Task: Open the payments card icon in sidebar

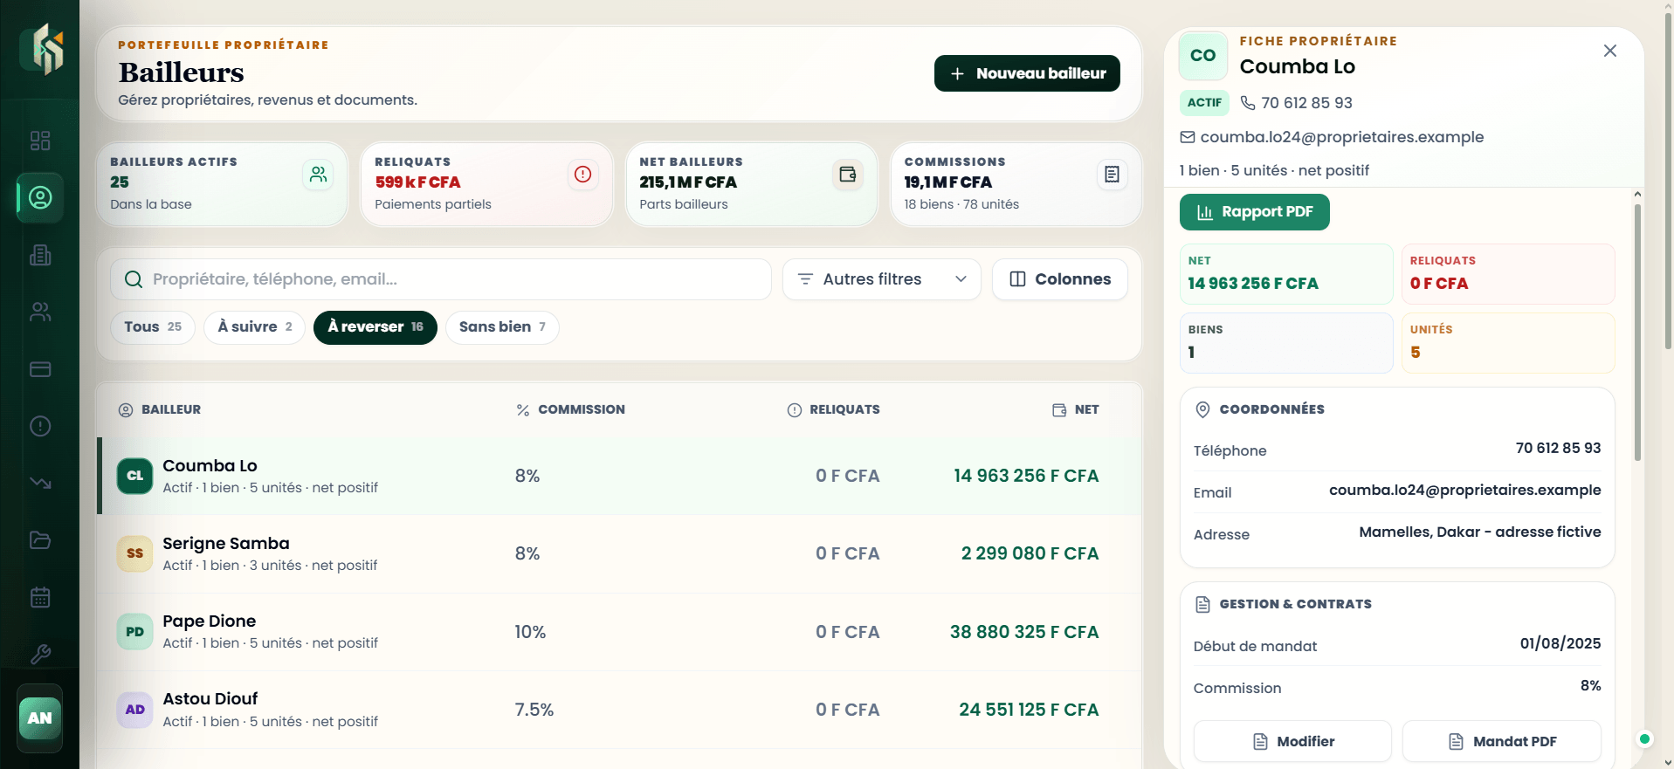Action: [x=40, y=369]
